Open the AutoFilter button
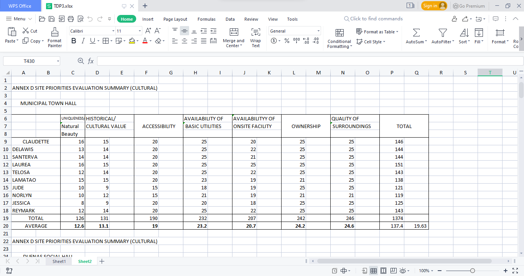Image resolution: width=524 pixels, height=276 pixels. pyautogui.click(x=443, y=37)
